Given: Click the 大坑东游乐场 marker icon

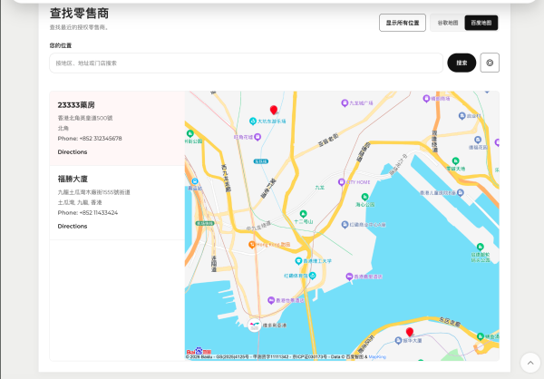Looking at the screenshot, I should pos(253,121).
